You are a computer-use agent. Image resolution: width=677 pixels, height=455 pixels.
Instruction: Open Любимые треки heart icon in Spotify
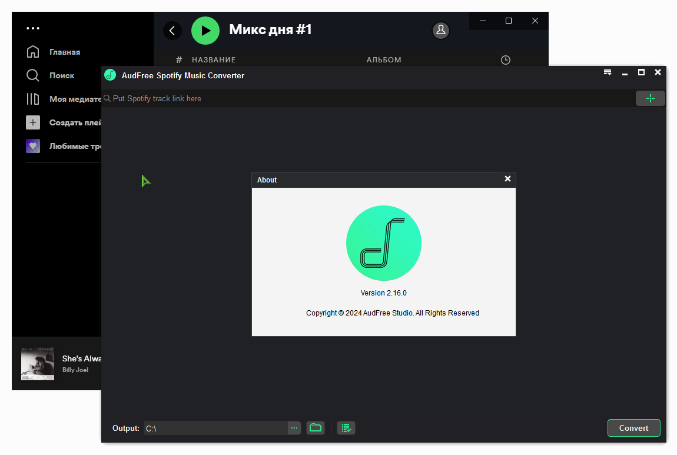(x=33, y=147)
